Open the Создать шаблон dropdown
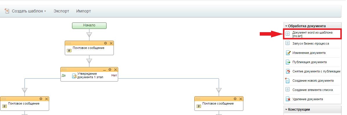The width and height of the screenshot is (347, 115). pos(26,11)
